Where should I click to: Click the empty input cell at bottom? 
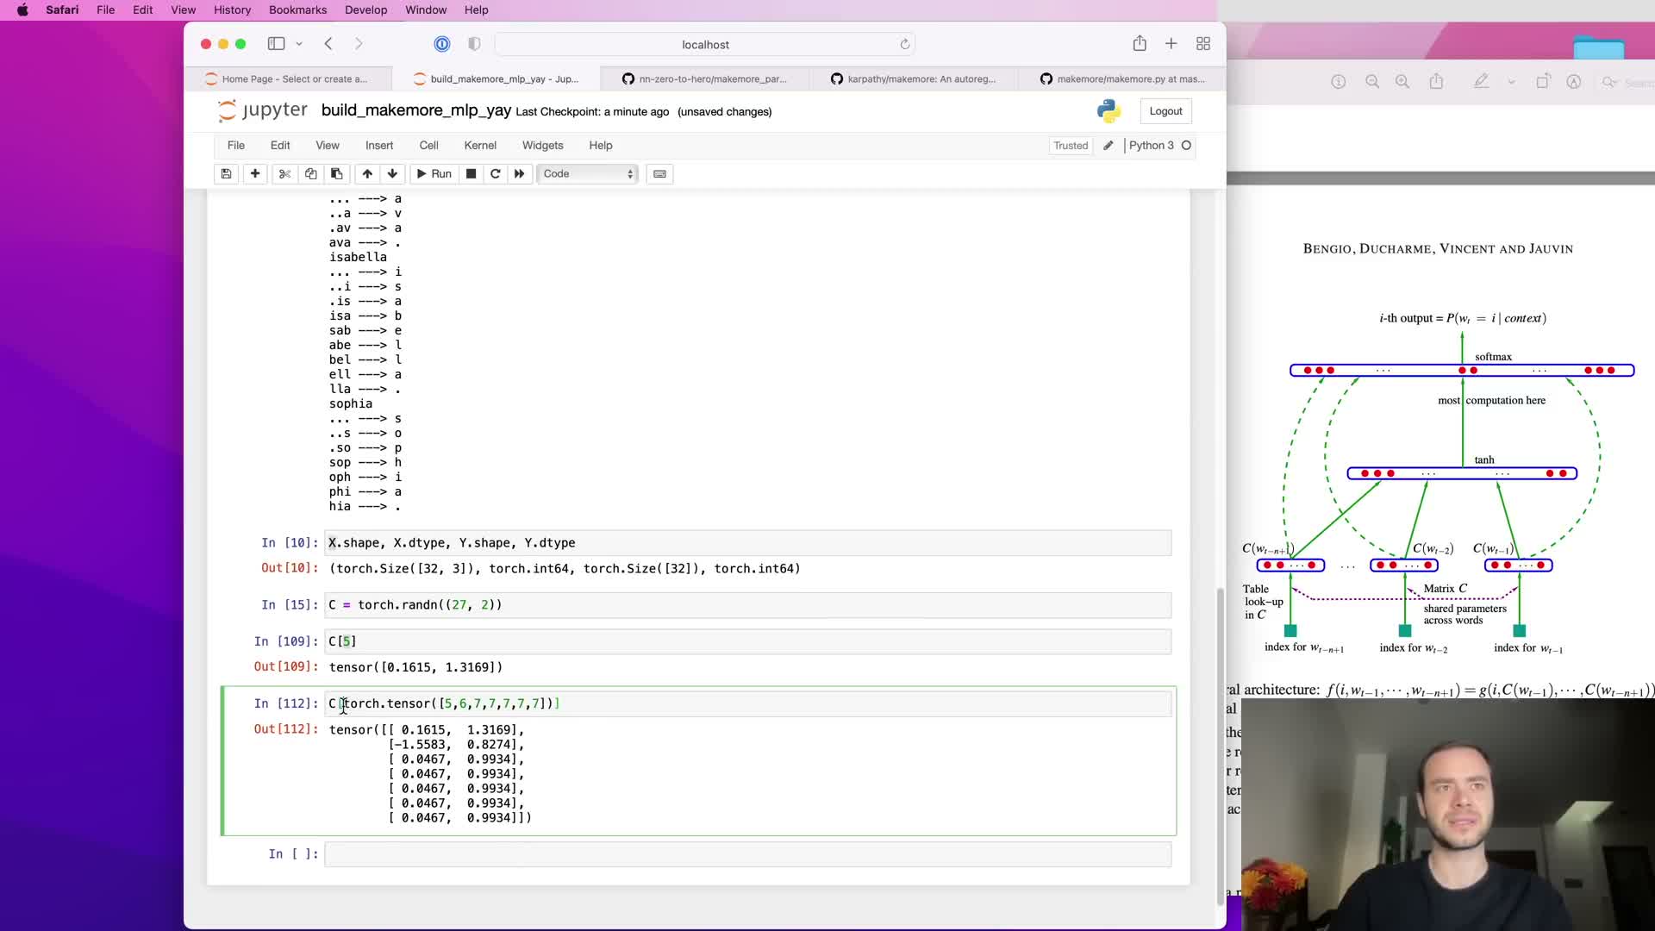(746, 853)
